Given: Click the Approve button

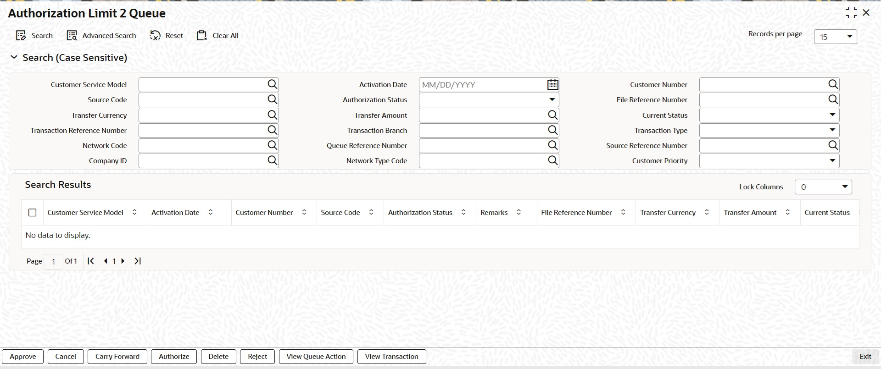Looking at the screenshot, I should [x=23, y=357].
